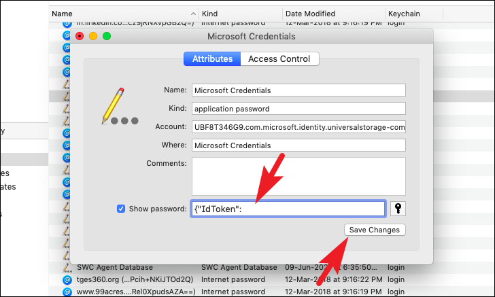Viewport: 495px width, 297px height.
Task: Click inside the Show password field
Action: pyautogui.click(x=288, y=209)
